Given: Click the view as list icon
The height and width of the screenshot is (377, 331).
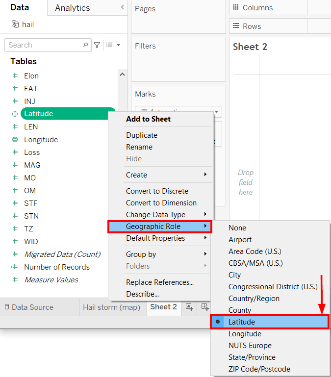Looking at the screenshot, I should tap(109, 45).
